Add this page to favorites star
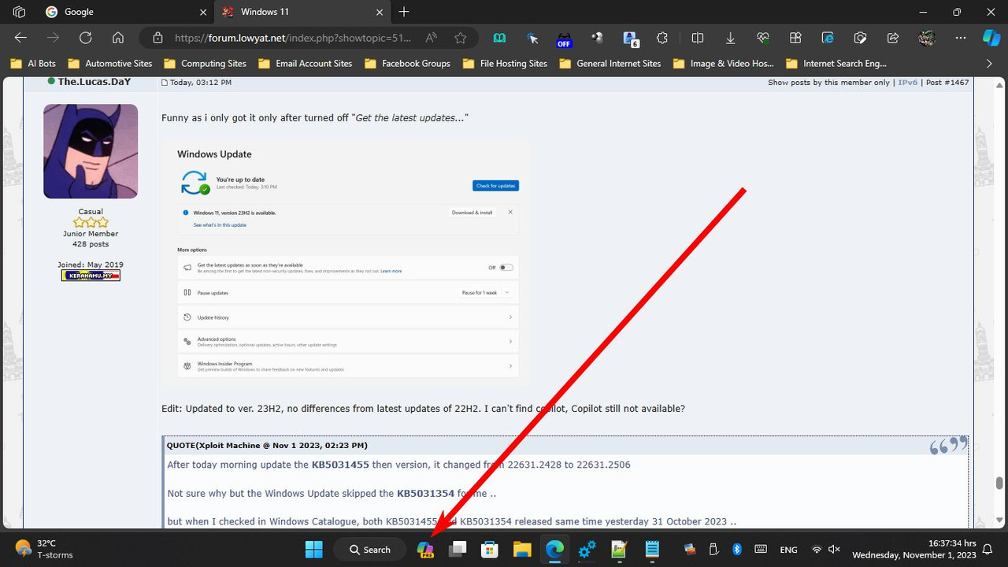This screenshot has height=567, width=1008. click(x=461, y=38)
